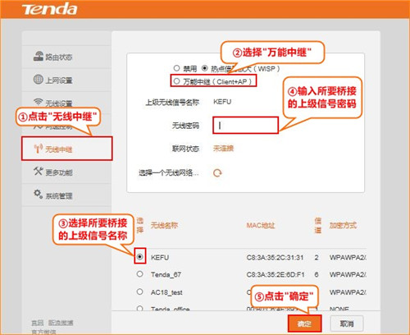The width and height of the screenshot is (410, 335).
Task: Select 万能中继 (Client+AP) radio button
Action: [x=176, y=81]
